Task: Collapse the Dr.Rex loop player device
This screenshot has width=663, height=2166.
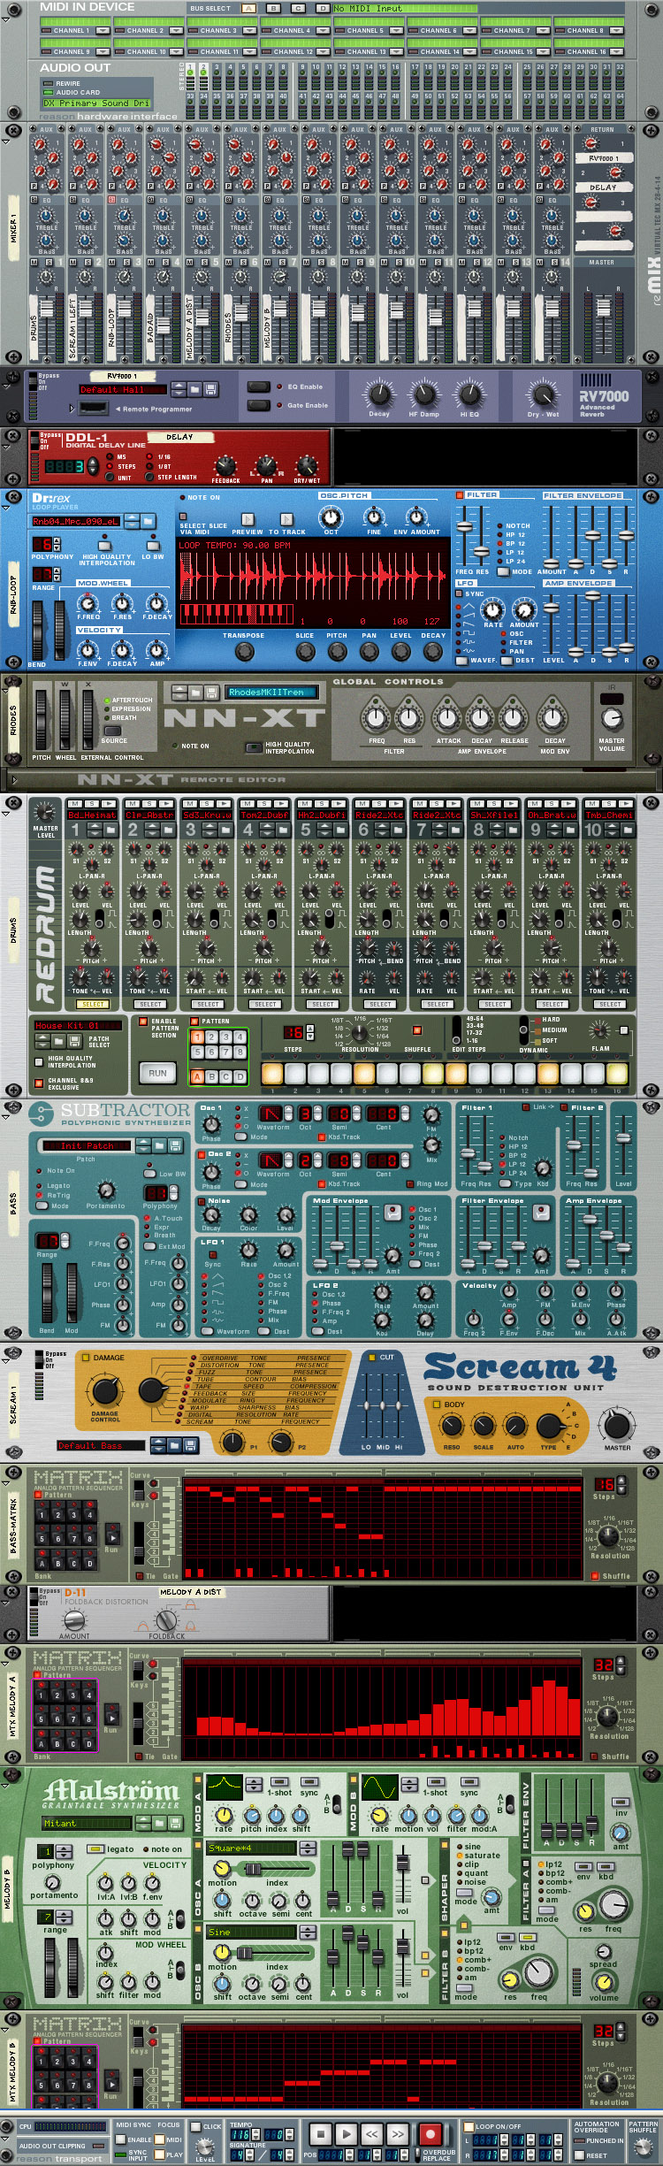Action: (6, 508)
